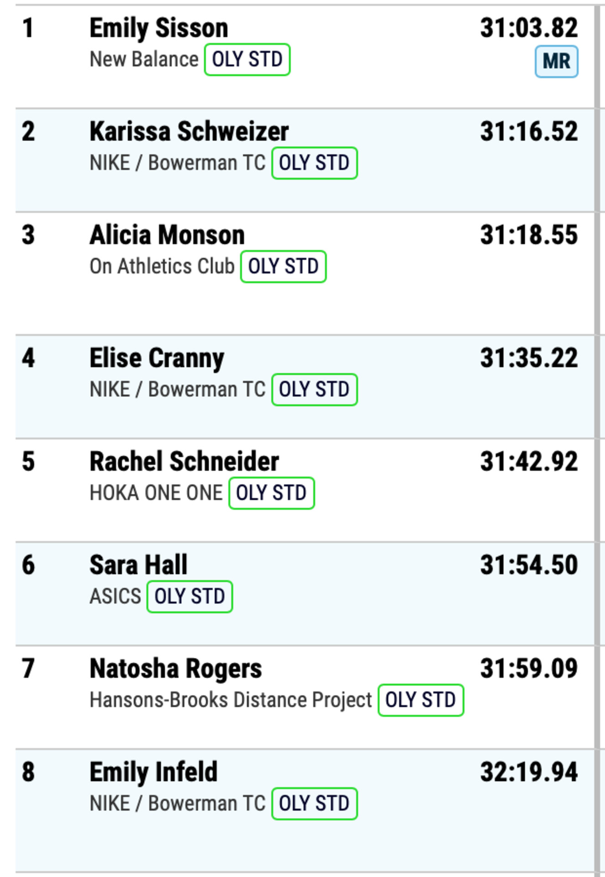Open Emily Infeld's athlete profile
The height and width of the screenshot is (877, 605).
[153, 772]
